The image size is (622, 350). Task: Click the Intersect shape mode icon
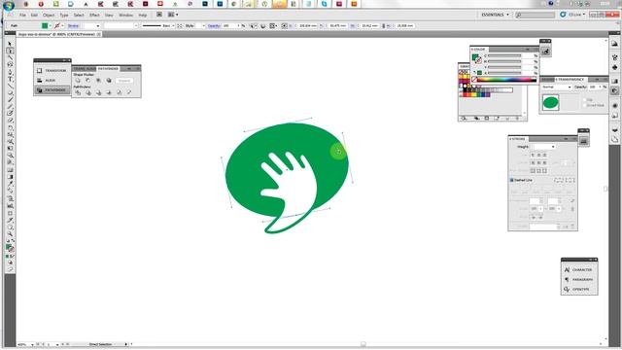pyautogui.click(x=98, y=81)
